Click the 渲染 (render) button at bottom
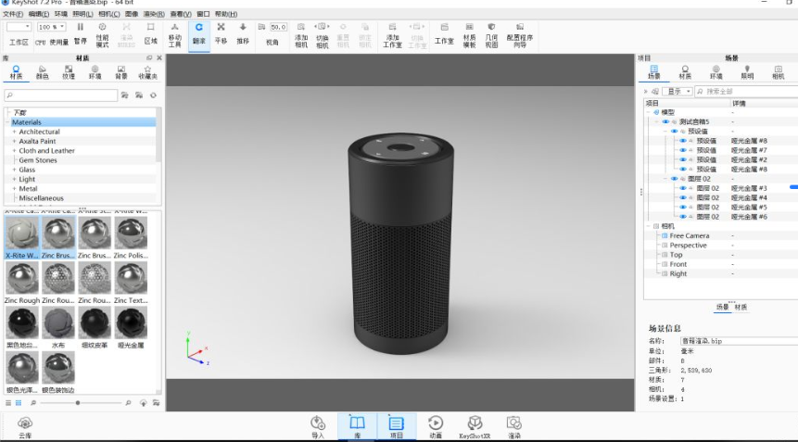The width and height of the screenshot is (798, 442). point(513,425)
